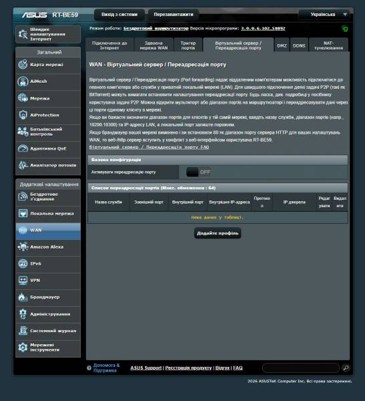The height and width of the screenshot is (401, 365).
Task: Click the Network Map globe icon
Action: pos(23,64)
